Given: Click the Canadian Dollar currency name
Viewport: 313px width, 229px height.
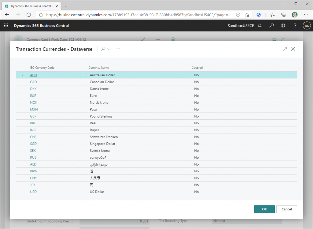Looking at the screenshot, I should point(102,82).
